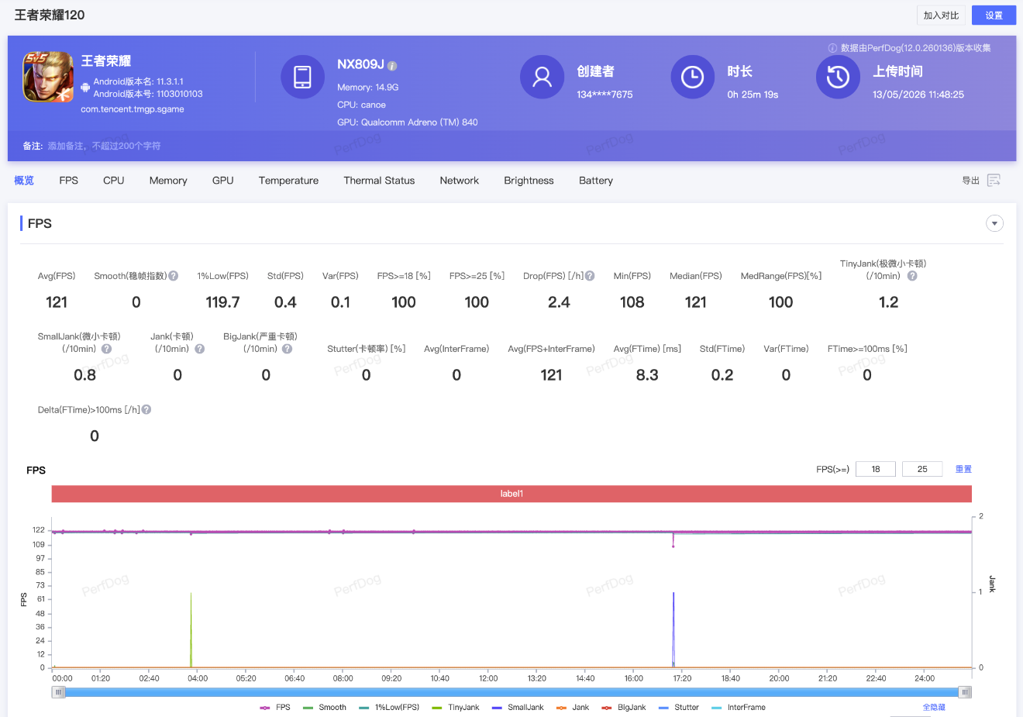Open help icon for Delta(FTime)>100ms [/h]
The width and height of the screenshot is (1023, 717).
[146, 409]
